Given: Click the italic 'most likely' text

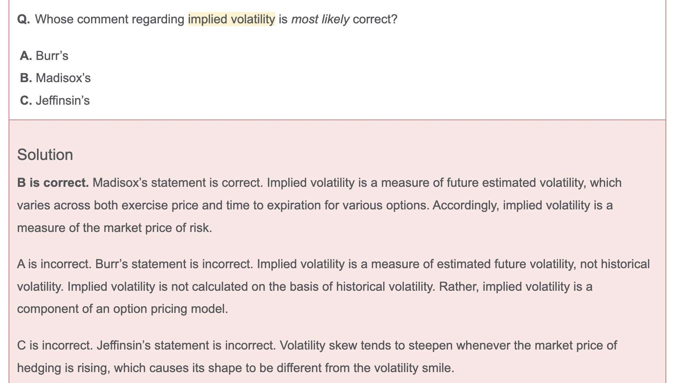Looking at the screenshot, I should click(320, 19).
